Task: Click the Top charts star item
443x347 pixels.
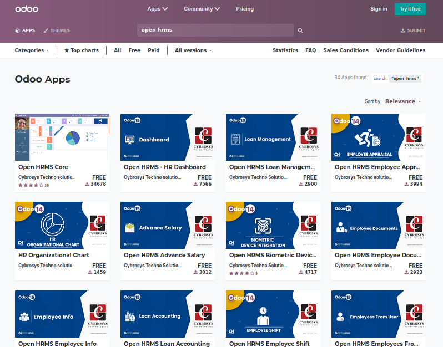Action: coord(82,50)
